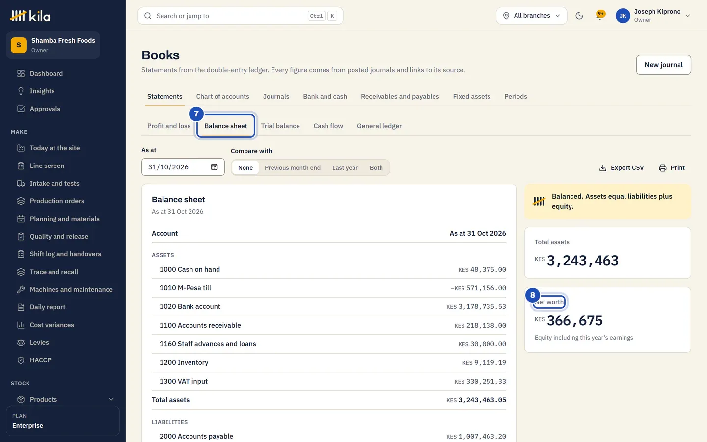Open HACCP shield icon
Viewport: 707px width, 442px height.
point(21,360)
